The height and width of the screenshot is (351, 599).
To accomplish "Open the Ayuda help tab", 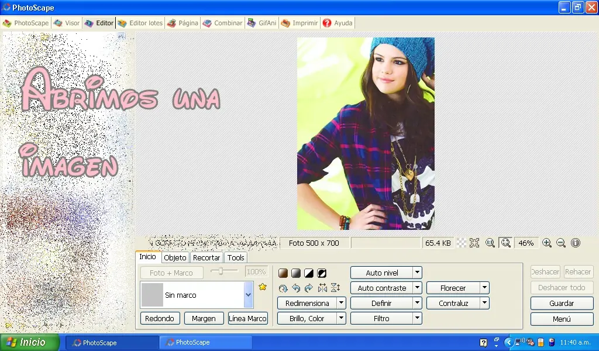I will pyautogui.click(x=338, y=23).
